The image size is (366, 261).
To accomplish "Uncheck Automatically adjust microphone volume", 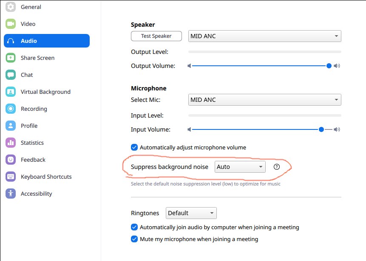I will click(134, 147).
